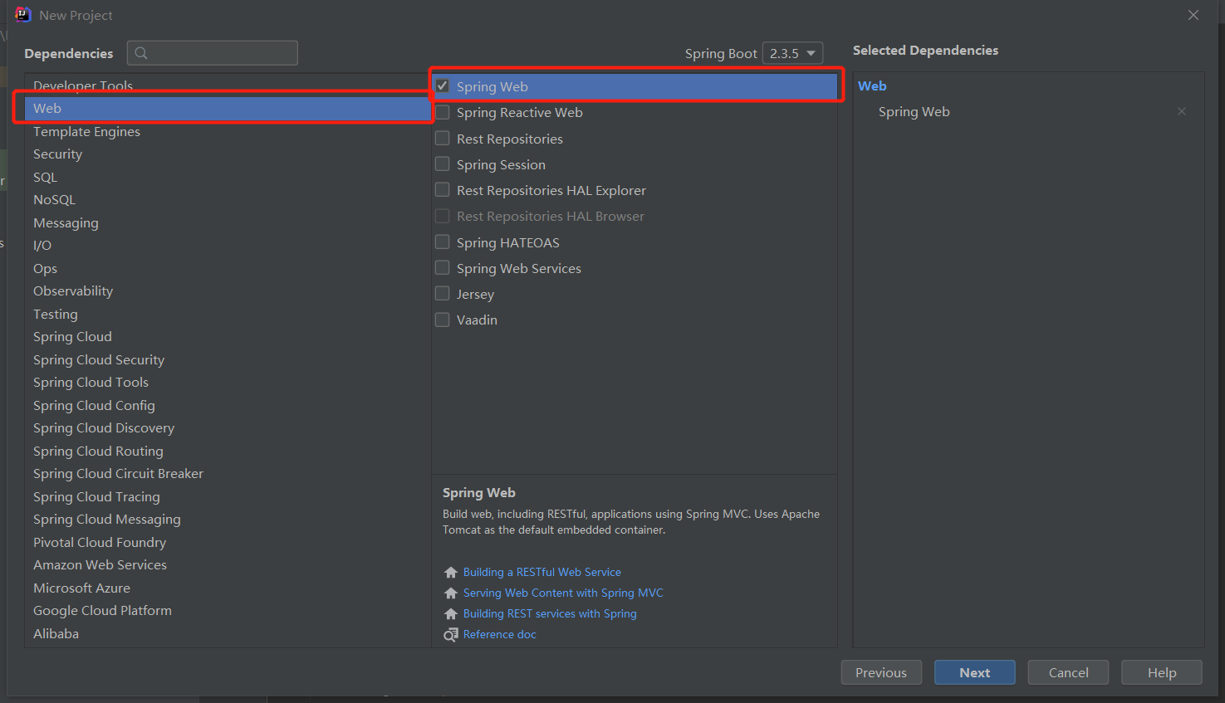Click the Rest Repositories HAL Browser label

(551, 216)
